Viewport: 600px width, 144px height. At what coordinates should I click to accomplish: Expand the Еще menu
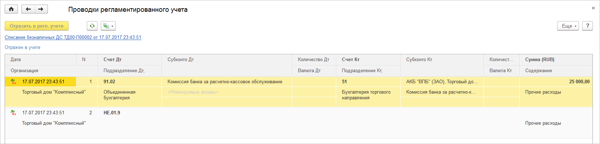pos(568,26)
